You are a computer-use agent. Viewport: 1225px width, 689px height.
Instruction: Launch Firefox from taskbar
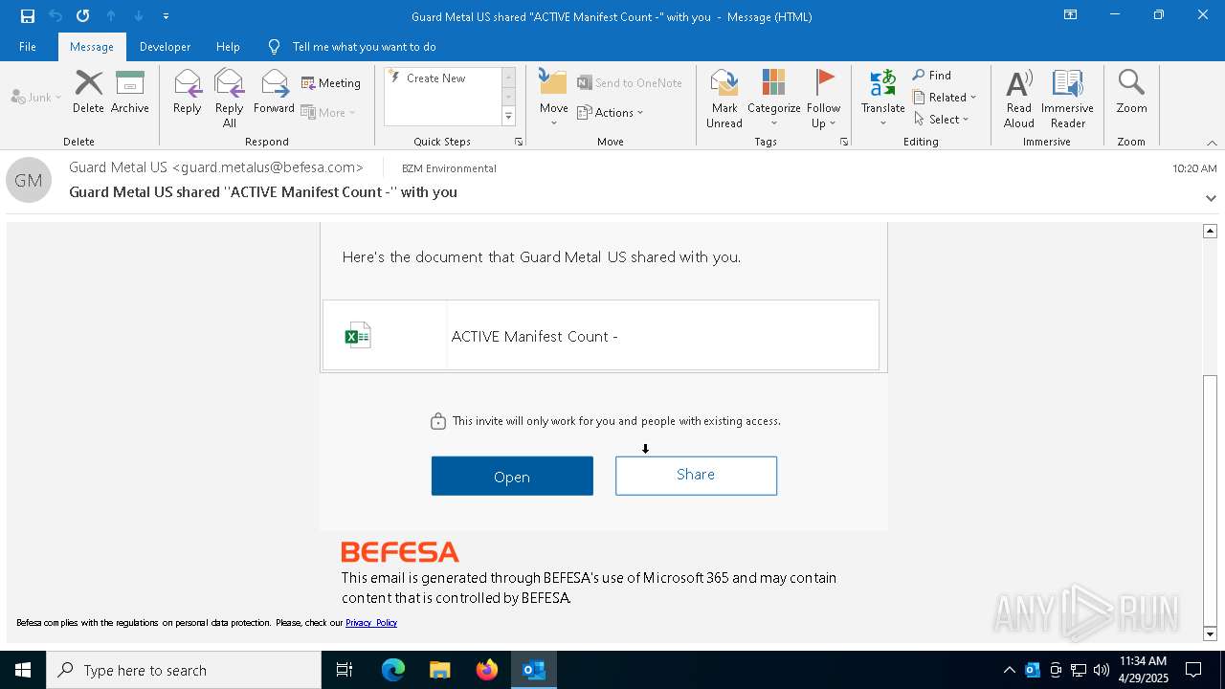[x=486, y=670]
